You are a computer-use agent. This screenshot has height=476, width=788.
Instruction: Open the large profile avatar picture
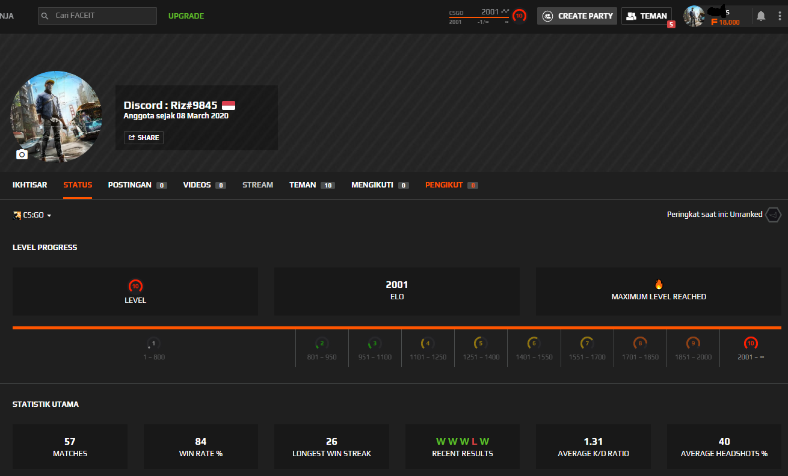(56, 117)
